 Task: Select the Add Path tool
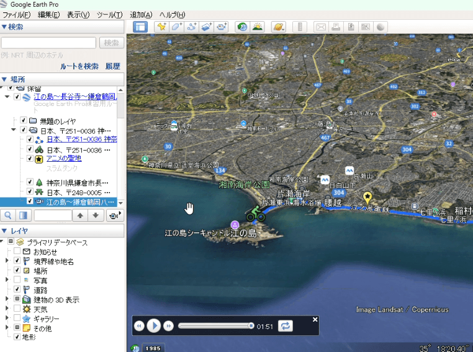tap(192, 27)
